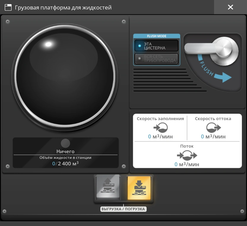Open the FLUSH MODE panel header
Screen dimensions: 247x226
(156, 36)
